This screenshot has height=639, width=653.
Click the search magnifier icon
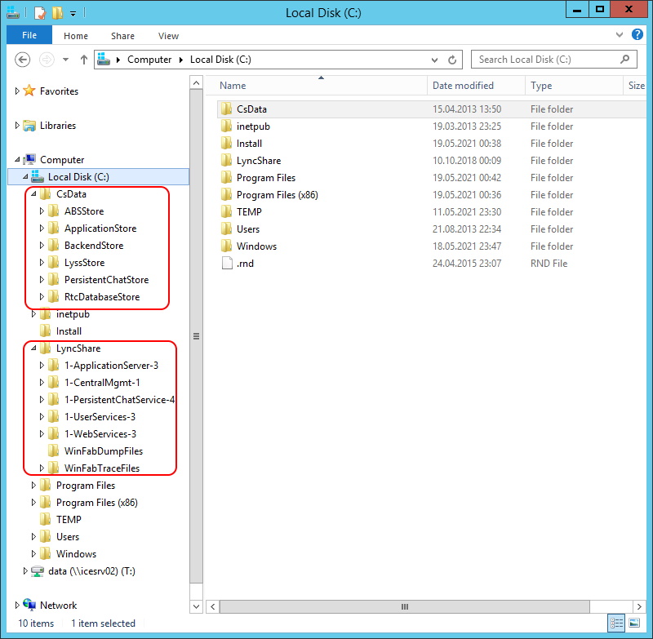click(624, 59)
